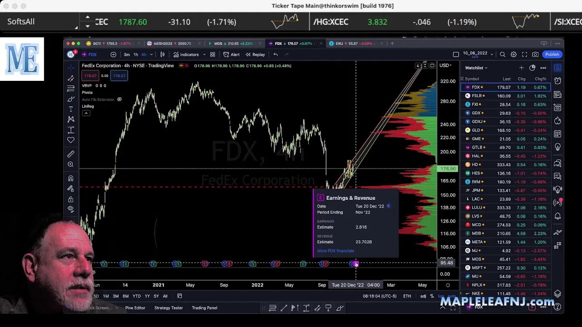Set chart range to 5Y
Image resolution: width=582 pixels, height=327 pixels.
click(x=156, y=296)
